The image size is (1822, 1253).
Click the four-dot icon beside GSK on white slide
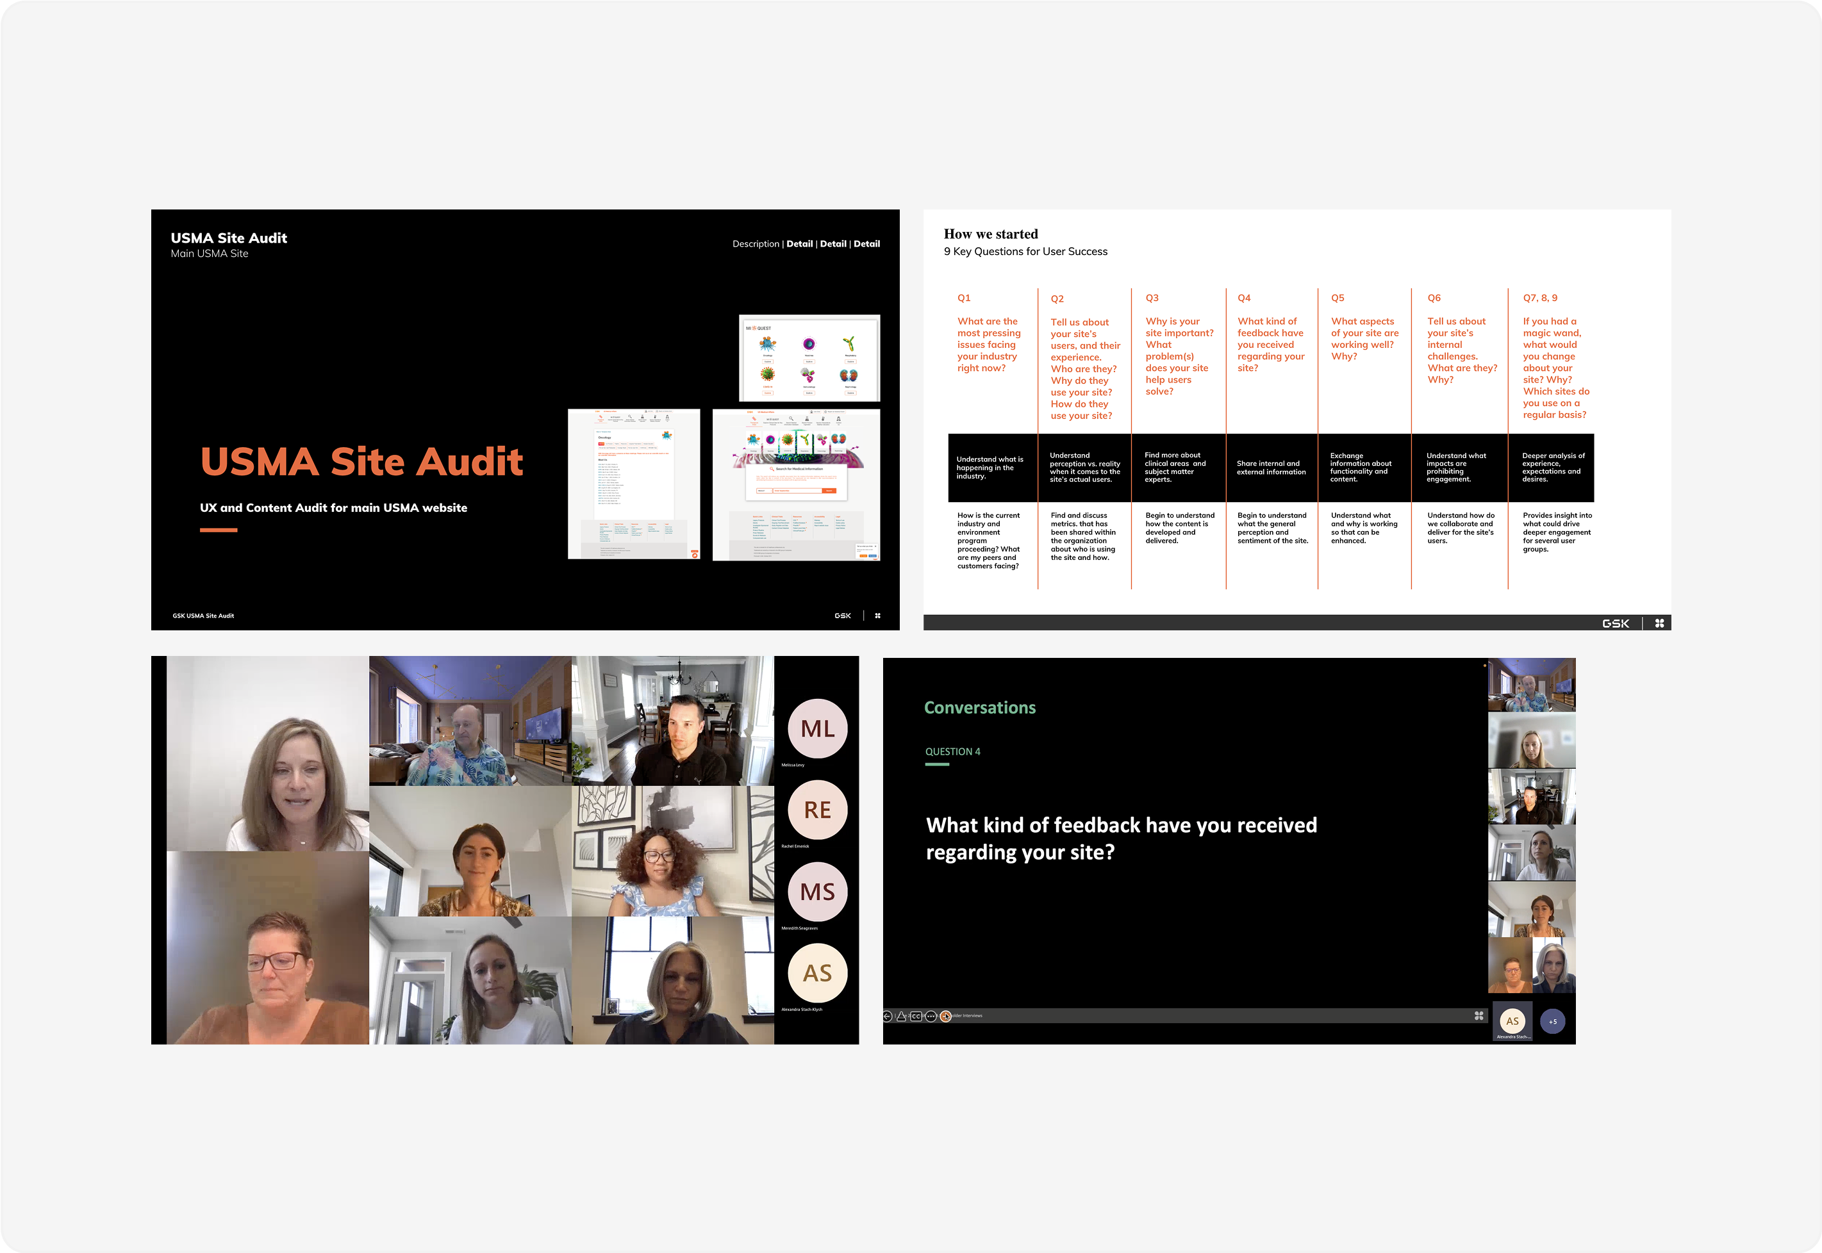[x=1659, y=623]
